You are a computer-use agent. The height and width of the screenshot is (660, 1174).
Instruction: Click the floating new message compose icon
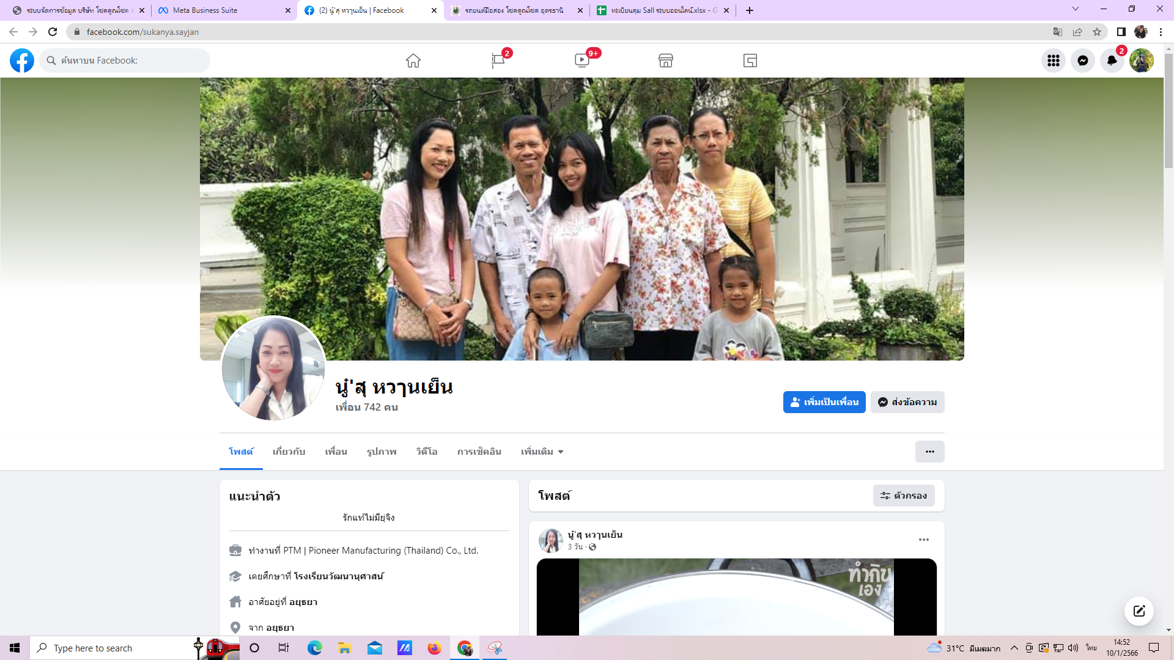tap(1139, 610)
